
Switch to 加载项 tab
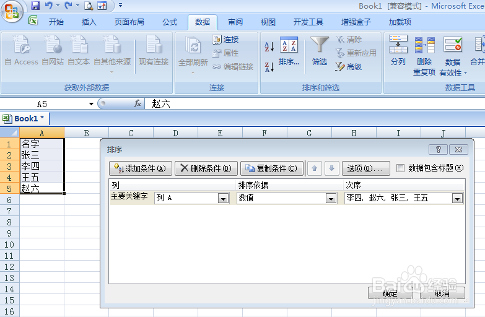400,22
